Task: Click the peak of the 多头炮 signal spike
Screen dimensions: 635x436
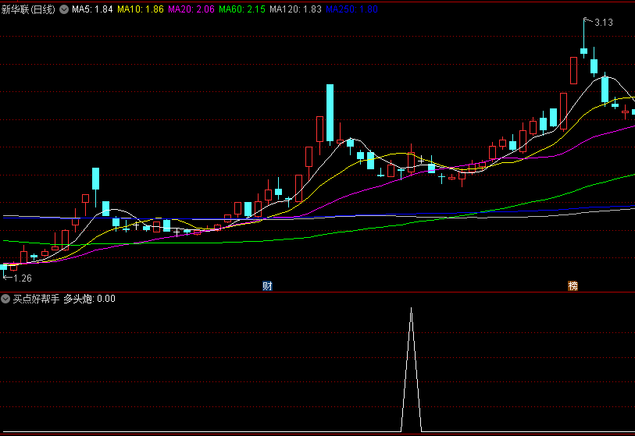Action: point(411,310)
